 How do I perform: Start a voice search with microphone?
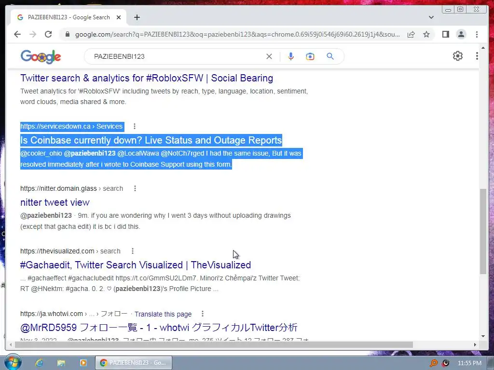click(291, 57)
